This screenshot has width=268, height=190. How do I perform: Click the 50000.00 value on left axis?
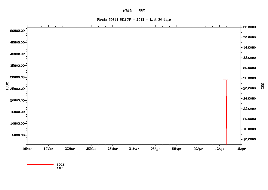(x=17, y=31)
